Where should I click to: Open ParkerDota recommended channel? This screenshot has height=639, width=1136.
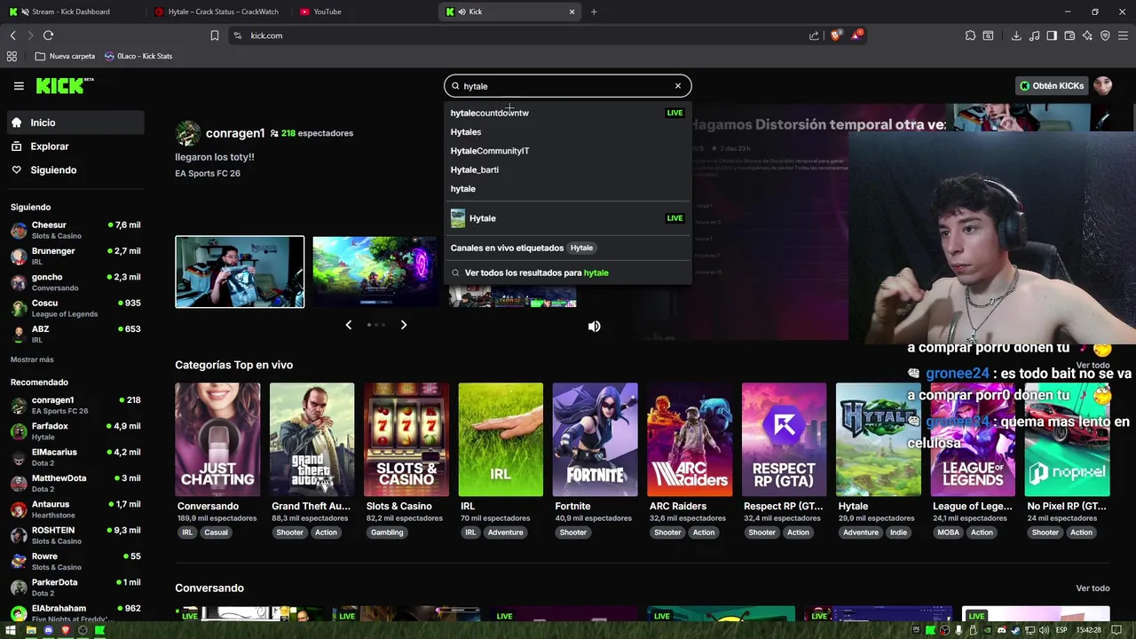pyautogui.click(x=75, y=588)
